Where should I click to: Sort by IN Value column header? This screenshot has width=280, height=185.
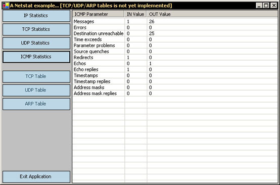135,14
